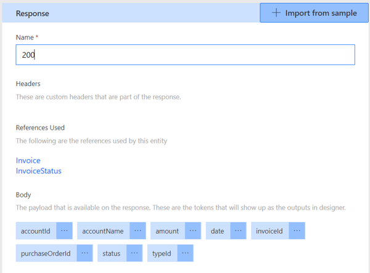Open ellipsis menu for purchaseOrderId token
Screen dimensions: 370x273
[84, 253]
